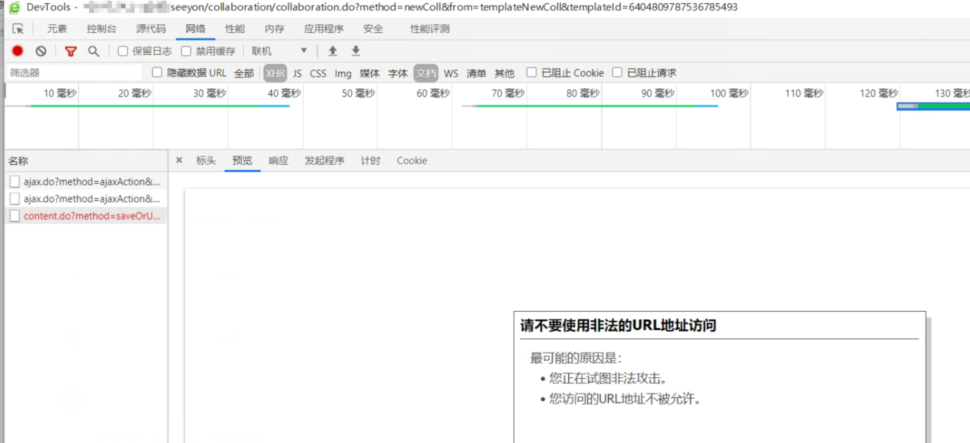
Task: Check the 禁用缓存 checkbox
Action: click(186, 51)
